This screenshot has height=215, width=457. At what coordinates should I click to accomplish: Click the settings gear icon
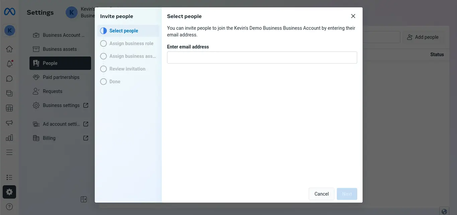pos(9,192)
